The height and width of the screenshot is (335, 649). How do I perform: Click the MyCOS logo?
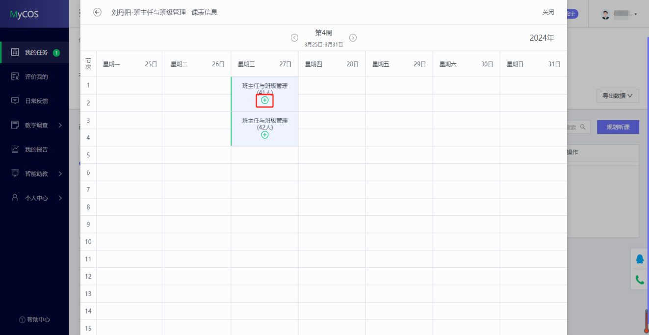[24, 14]
